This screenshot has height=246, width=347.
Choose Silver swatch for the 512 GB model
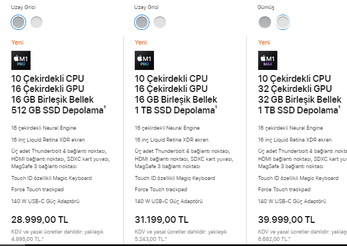coord(36,22)
